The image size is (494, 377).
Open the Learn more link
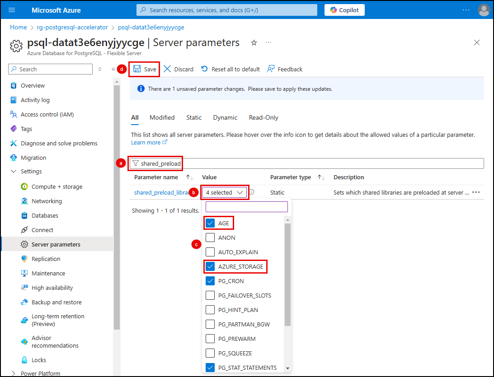149,143
